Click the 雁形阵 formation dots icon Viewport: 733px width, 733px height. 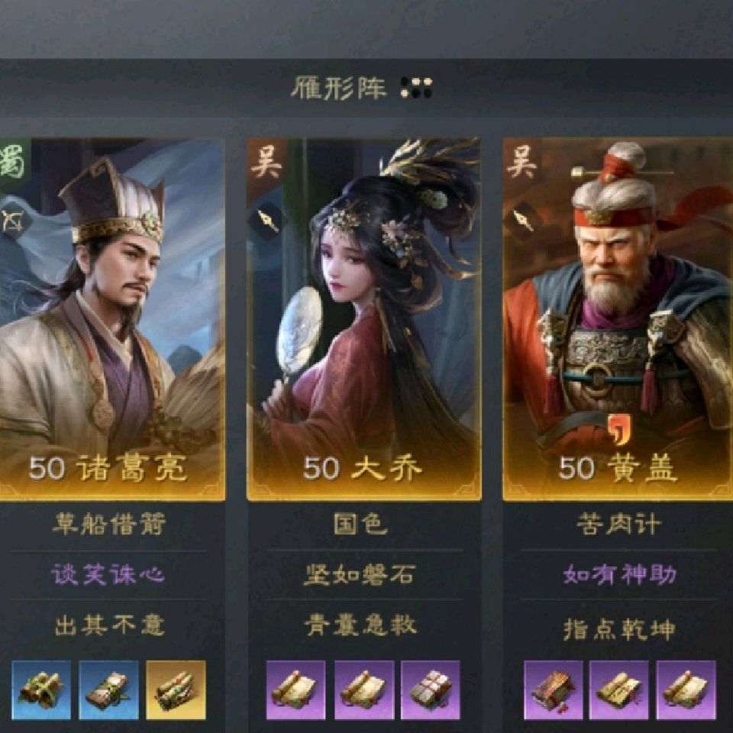coord(416,88)
